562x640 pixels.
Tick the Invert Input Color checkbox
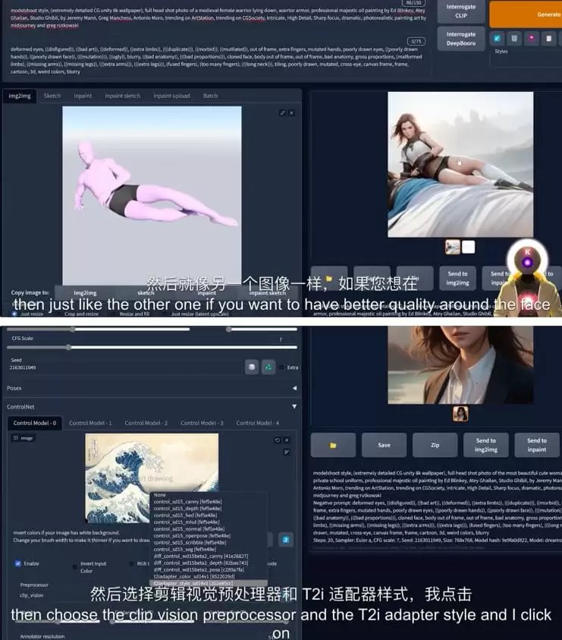pos(74,566)
